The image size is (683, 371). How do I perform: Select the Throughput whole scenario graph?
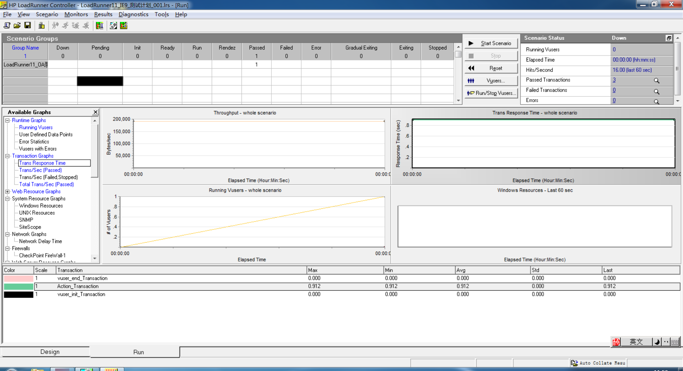[246, 146]
